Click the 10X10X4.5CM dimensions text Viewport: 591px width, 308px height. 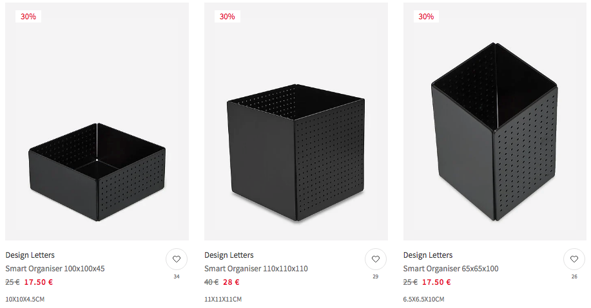pyautogui.click(x=24, y=299)
